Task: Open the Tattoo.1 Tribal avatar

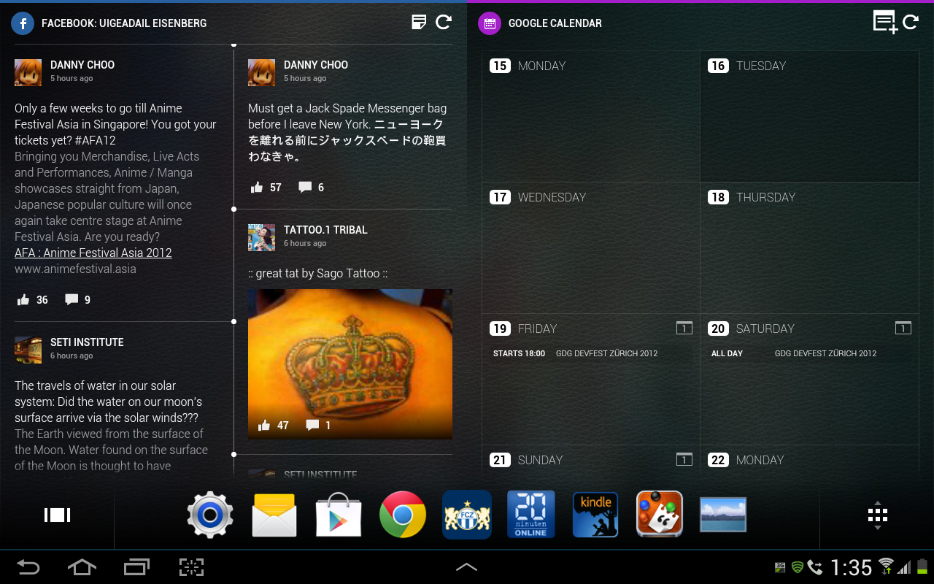Action: 261,237
